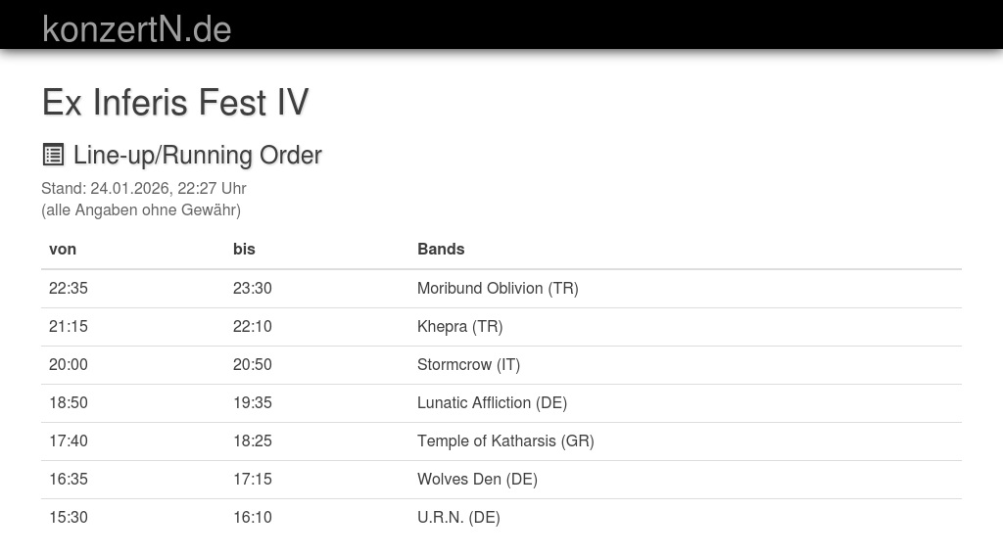1003x556 pixels.
Task: Click the 22:10 end time cell
Action: [x=253, y=326]
